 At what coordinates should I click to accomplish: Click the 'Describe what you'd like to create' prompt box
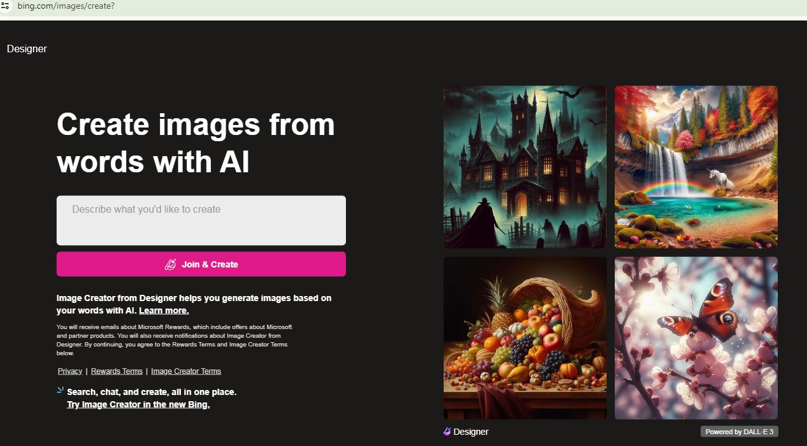point(201,220)
